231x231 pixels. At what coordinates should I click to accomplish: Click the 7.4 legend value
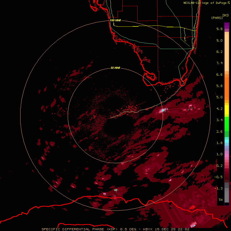click(219, 63)
